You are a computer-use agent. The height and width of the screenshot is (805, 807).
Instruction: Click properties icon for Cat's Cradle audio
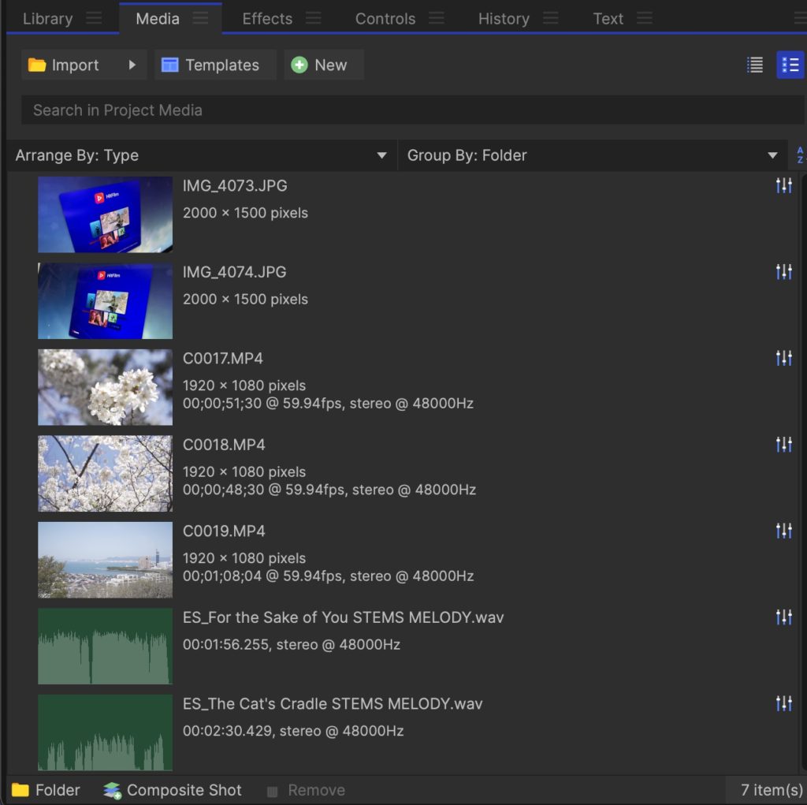coord(783,703)
